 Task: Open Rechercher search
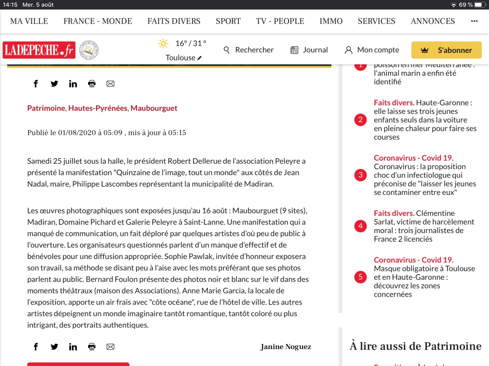(x=254, y=50)
